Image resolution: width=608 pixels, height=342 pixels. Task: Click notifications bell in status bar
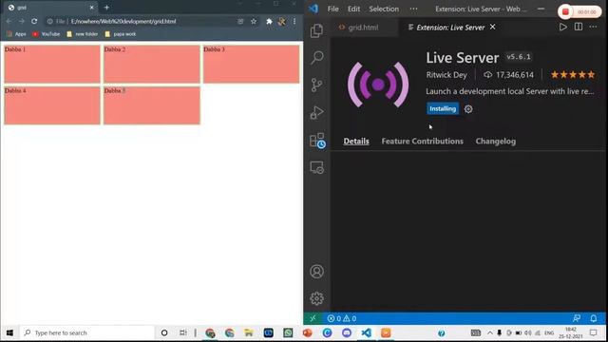(593, 318)
